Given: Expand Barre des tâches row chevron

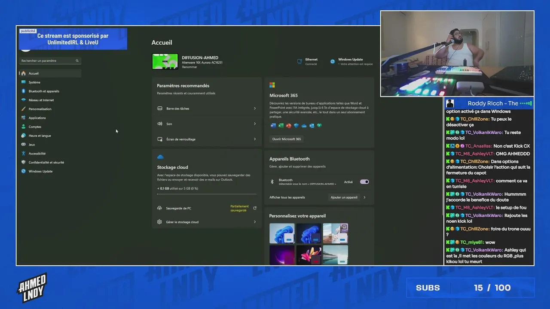Looking at the screenshot, I should (x=255, y=109).
